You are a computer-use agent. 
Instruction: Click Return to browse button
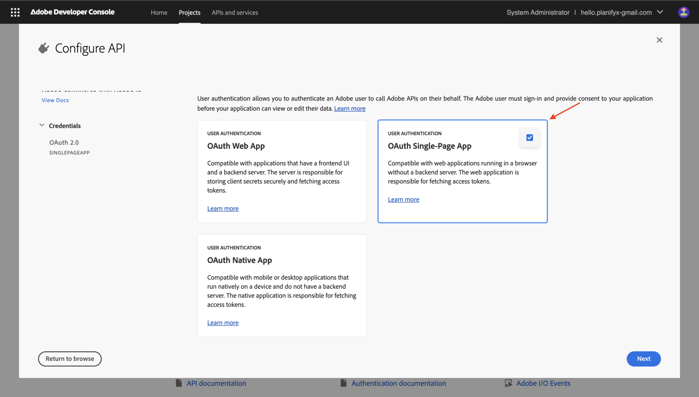tap(70, 359)
